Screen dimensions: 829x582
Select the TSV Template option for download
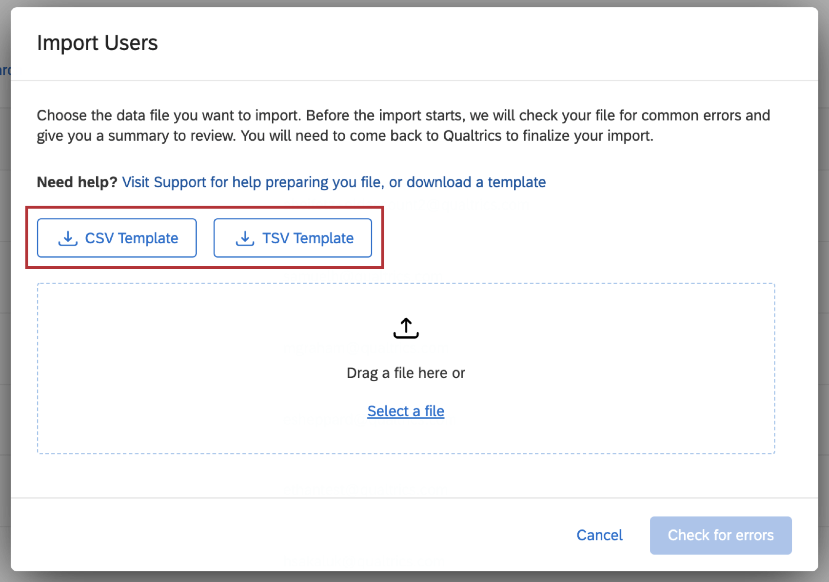point(293,238)
